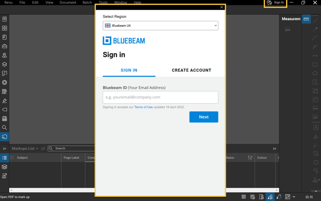Open the Tool Chest briefcase icon
Screen dimensions: 321x201
click(4, 46)
